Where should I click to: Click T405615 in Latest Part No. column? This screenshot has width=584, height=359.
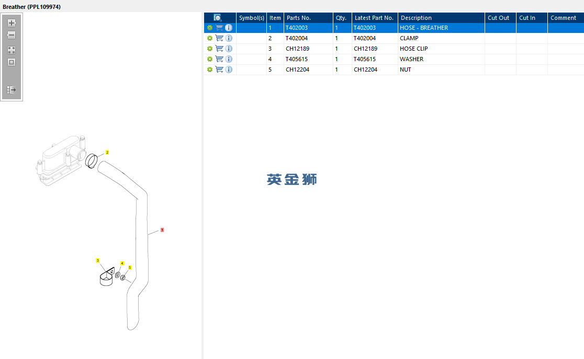click(x=365, y=59)
